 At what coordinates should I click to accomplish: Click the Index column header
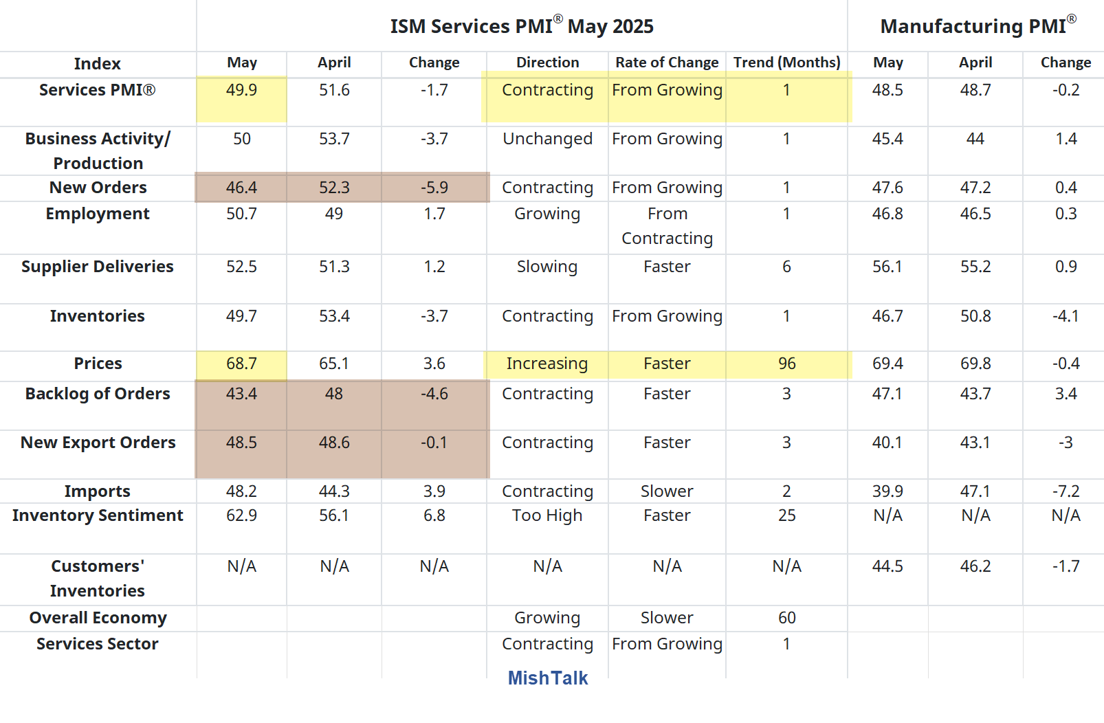(98, 63)
